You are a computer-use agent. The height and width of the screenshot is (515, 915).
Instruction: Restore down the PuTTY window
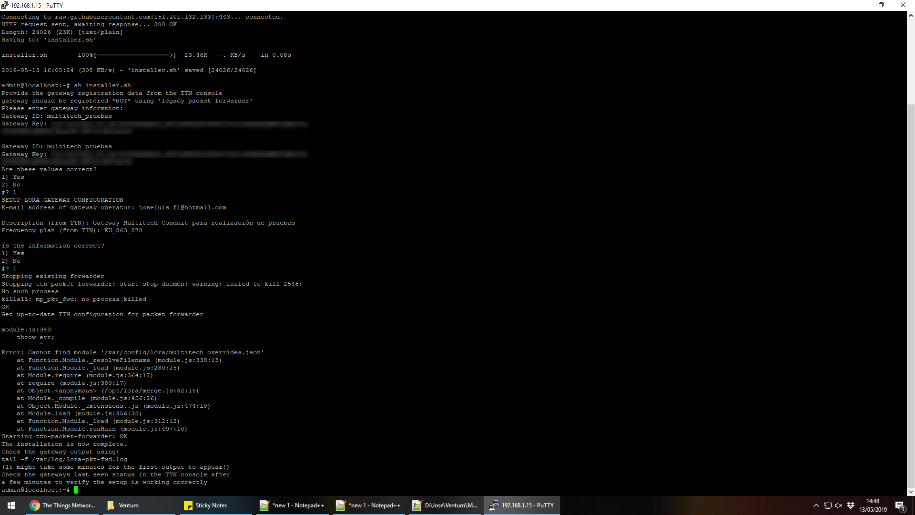[x=881, y=5]
